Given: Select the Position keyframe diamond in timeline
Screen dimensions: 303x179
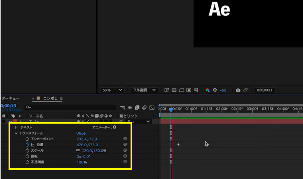Looking at the screenshot, I should coord(178,145).
